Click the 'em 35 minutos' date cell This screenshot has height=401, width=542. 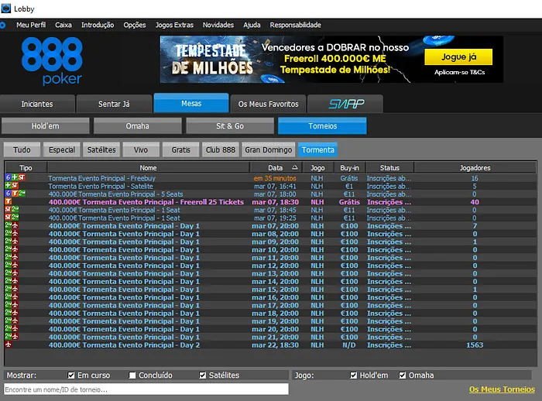tap(275, 178)
